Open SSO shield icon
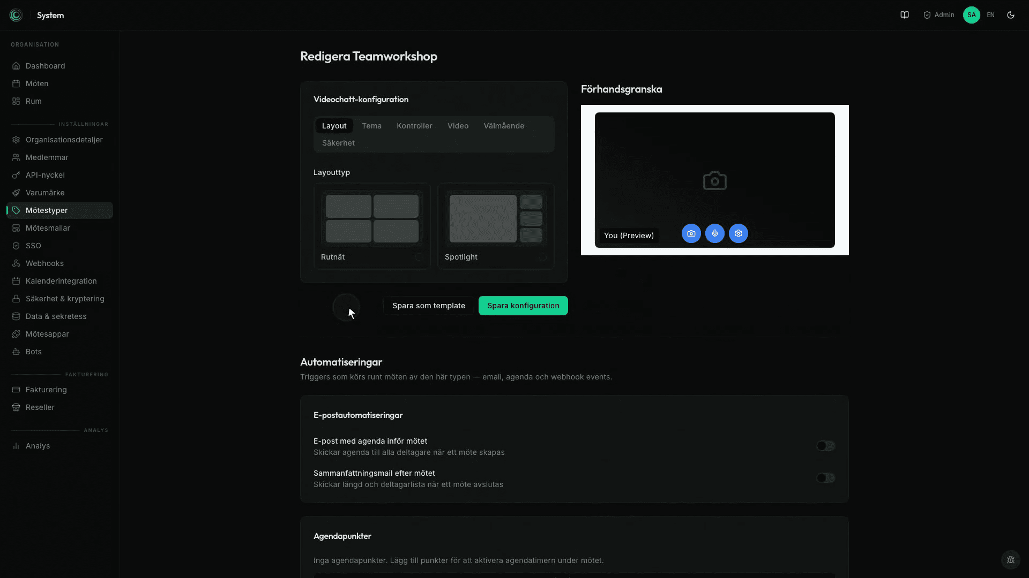This screenshot has width=1029, height=578. pyautogui.click(x=16, y=246)
